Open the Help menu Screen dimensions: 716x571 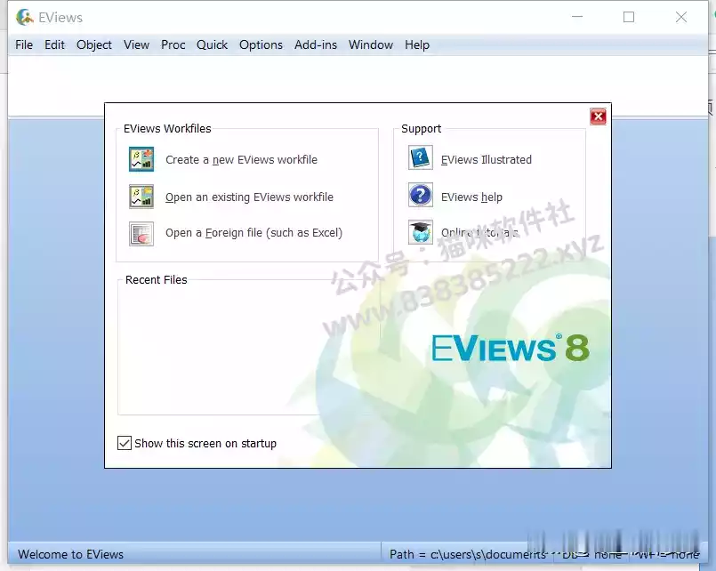click(417, 44)
